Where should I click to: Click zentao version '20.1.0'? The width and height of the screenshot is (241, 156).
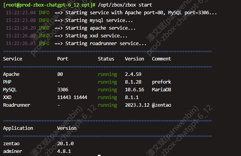pyautogui.click(x=65, y=144)
